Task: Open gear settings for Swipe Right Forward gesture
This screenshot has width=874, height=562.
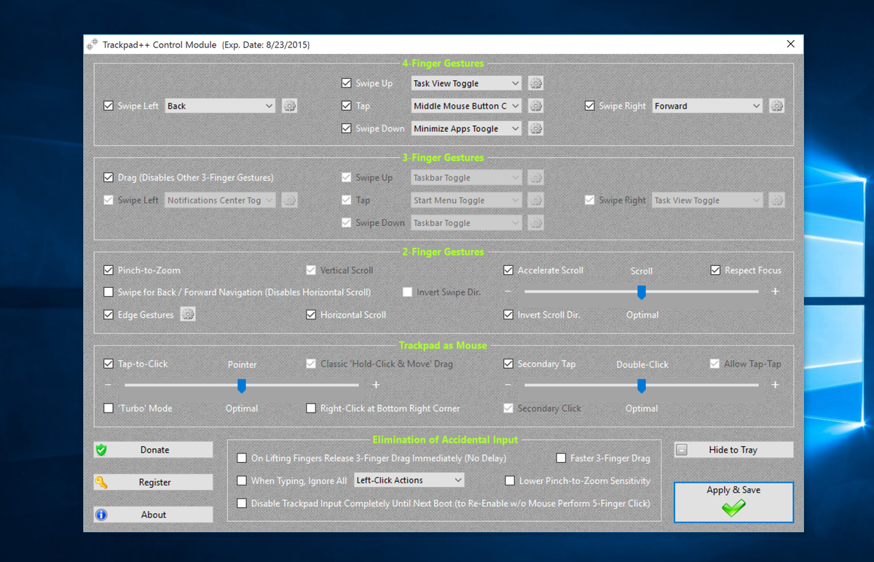Action: click(776, 105)
